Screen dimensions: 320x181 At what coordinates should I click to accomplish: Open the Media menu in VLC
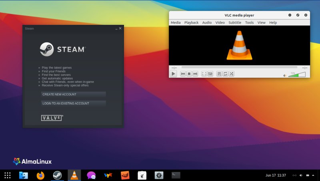[176, 23]
